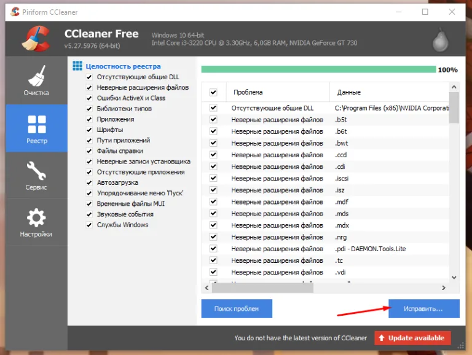Toggle Пути приложений checkbox
The width and height of the screenshot is (472, 355).
(x=89, y=140)
